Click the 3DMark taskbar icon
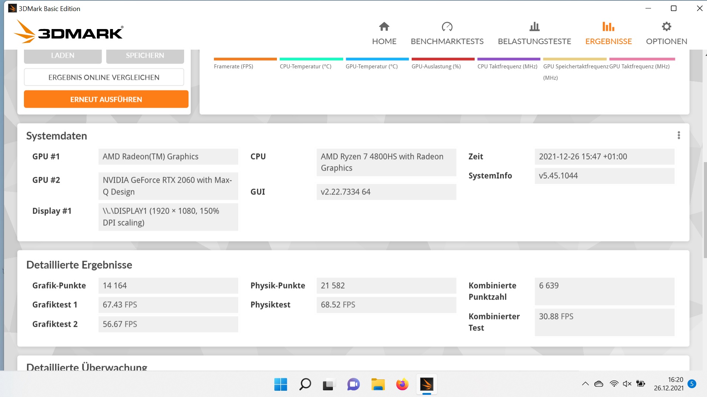 [x=426, y=385]
